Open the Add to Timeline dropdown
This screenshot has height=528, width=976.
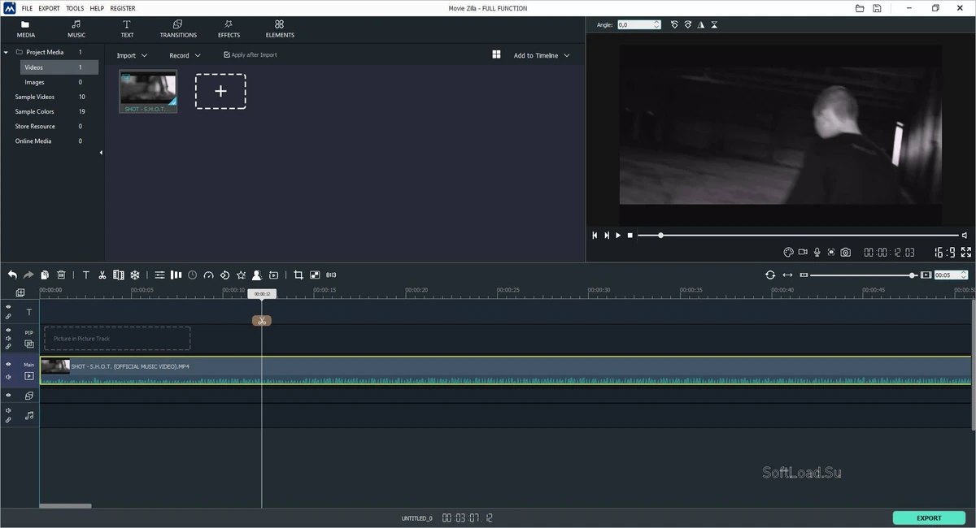coord(542,55)
